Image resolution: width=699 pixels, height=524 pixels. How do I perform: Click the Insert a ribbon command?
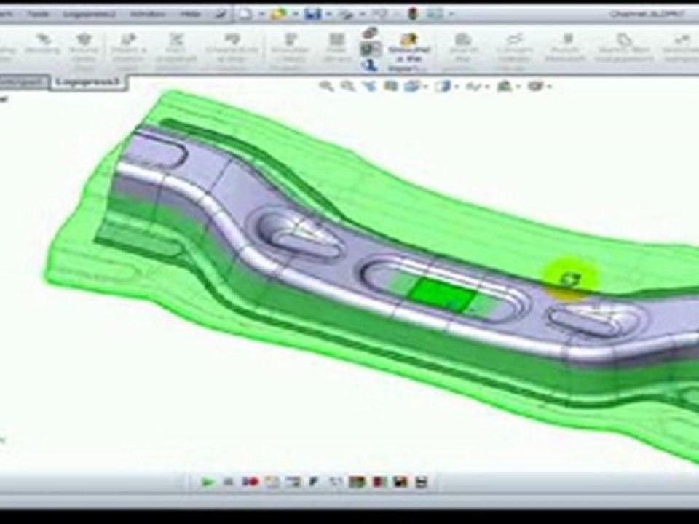coord(128,50)
